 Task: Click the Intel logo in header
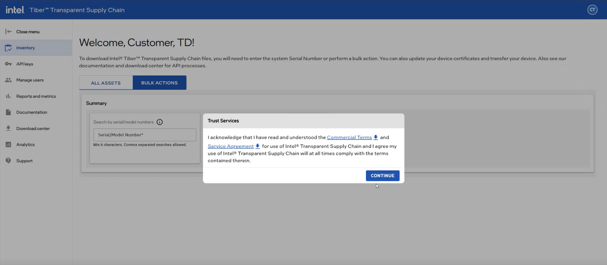click(x=15, y=10)
